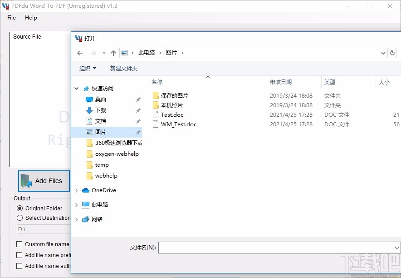Open the 组织 dropdown menu

point(87,67)
